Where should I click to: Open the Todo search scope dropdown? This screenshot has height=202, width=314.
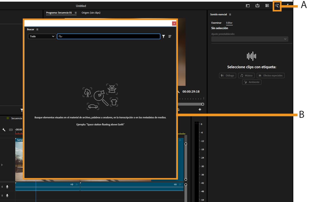(42, 36)
